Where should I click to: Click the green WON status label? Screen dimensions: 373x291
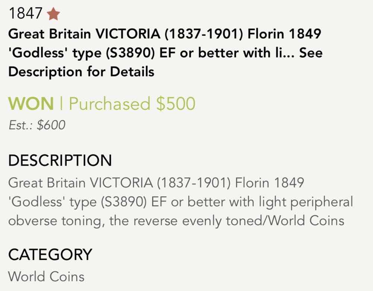(x=31, y=103)
